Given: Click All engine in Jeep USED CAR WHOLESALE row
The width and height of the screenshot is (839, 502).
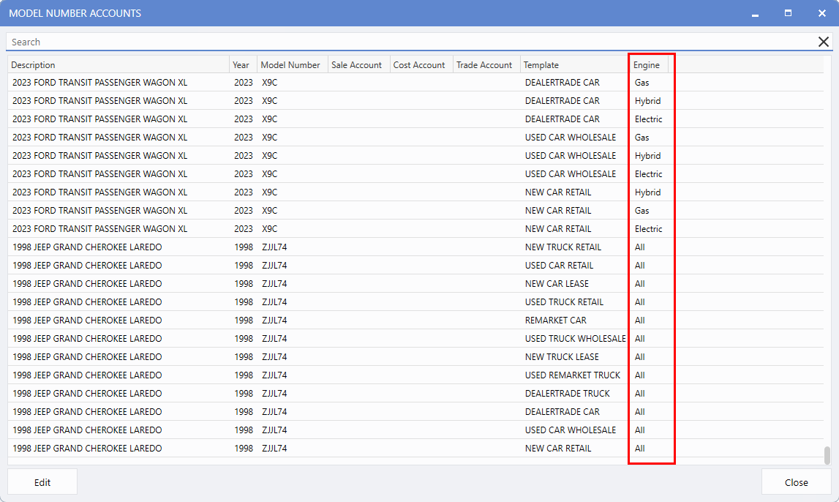Looking at the screenshot, I should [639, 430].
